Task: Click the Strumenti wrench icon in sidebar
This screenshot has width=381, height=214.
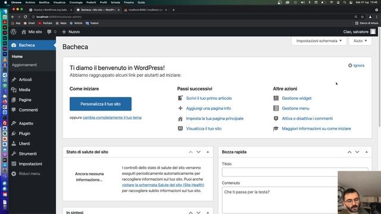Action: pyautogui.click(x=14, y=153)
